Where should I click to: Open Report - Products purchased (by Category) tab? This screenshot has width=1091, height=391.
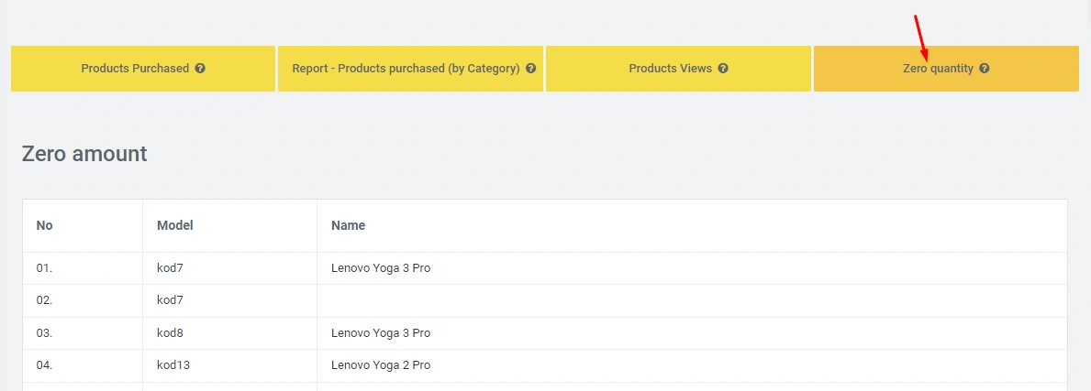point(406,69)
